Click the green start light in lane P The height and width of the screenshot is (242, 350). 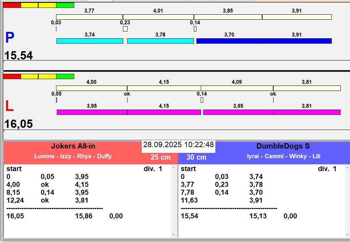65,5
